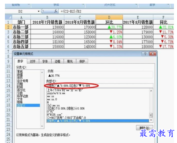Click cell with value 116000
This screenshot has width=177, height=143.
[47, 37]
